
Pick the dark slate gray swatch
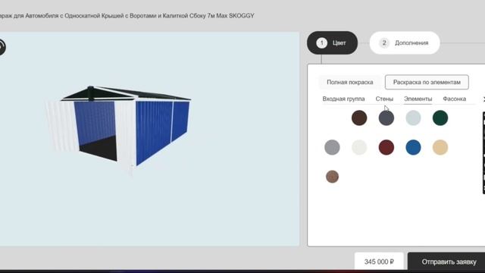click(386, 118)
